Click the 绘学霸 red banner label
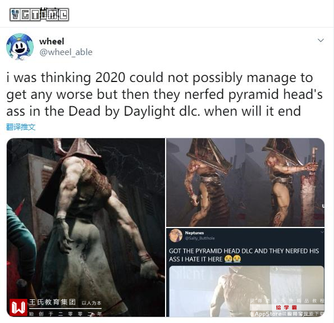 pos(286,307)
